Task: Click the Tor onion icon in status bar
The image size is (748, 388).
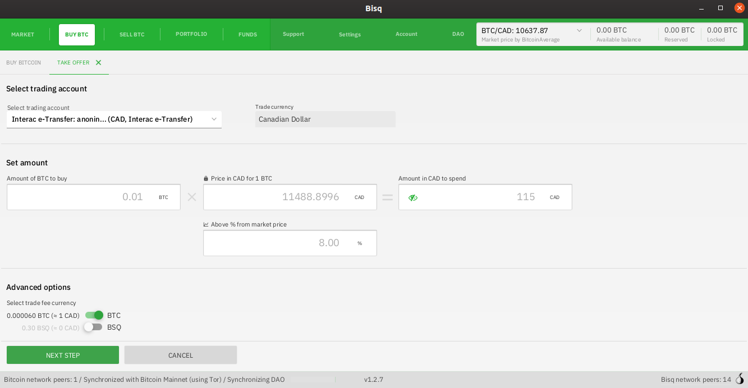Action: [740, 380]
